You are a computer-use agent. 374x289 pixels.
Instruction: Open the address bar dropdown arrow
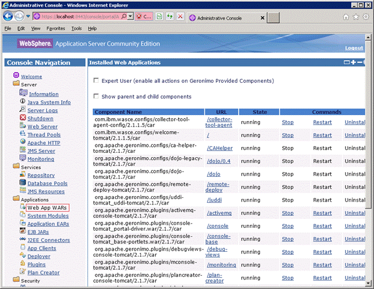pyautogui.click(x=130, y=16)
